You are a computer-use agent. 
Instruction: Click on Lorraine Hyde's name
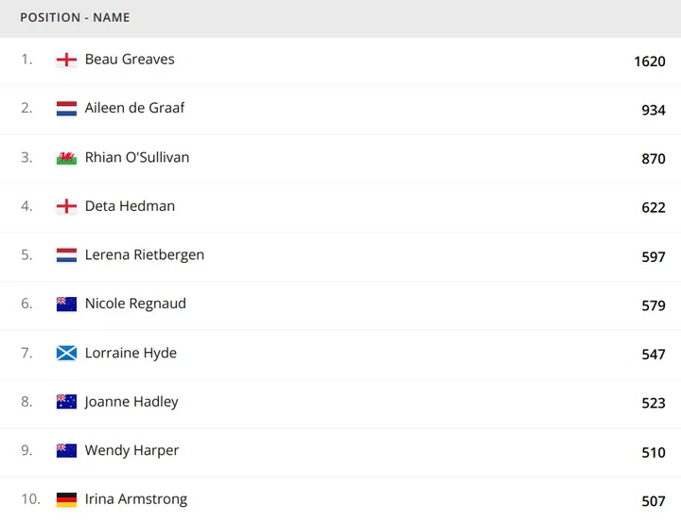(x=131, y=353)
